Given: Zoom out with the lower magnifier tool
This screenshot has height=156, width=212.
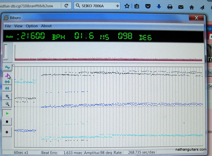Looking at the screenshot, I should pyautogui.click(x=7, y=104).
